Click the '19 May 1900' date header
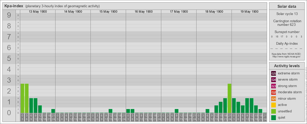Image resolution: width=307 pixels, height=124 pixels. point(249,12)
